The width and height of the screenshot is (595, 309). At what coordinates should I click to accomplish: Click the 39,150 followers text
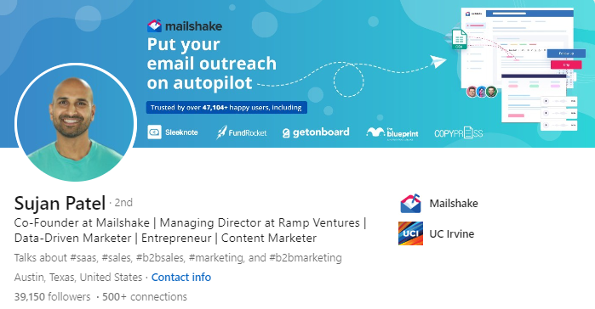(53, 297)
